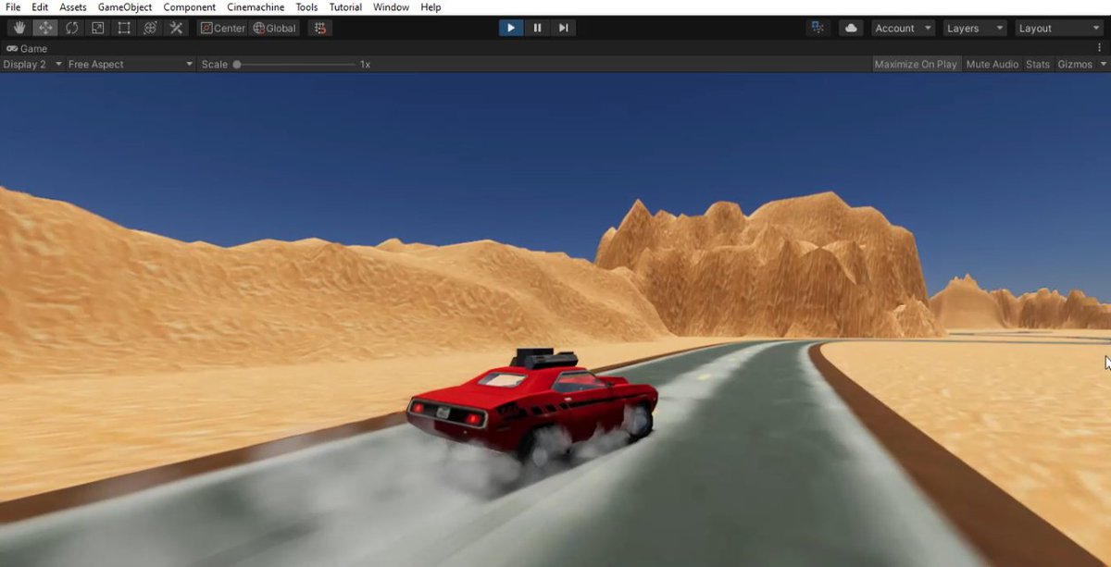Open the Layers dropdown
Image resolution: width=1111 pixels, height=567 pixels.
(x=974, y=28)
